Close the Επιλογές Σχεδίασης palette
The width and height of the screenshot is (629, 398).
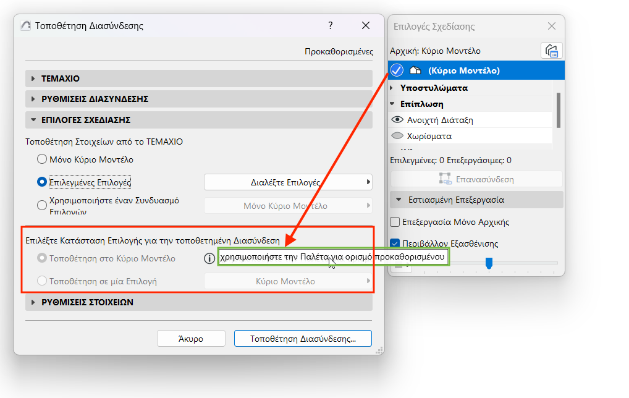[x=552, y=26]
